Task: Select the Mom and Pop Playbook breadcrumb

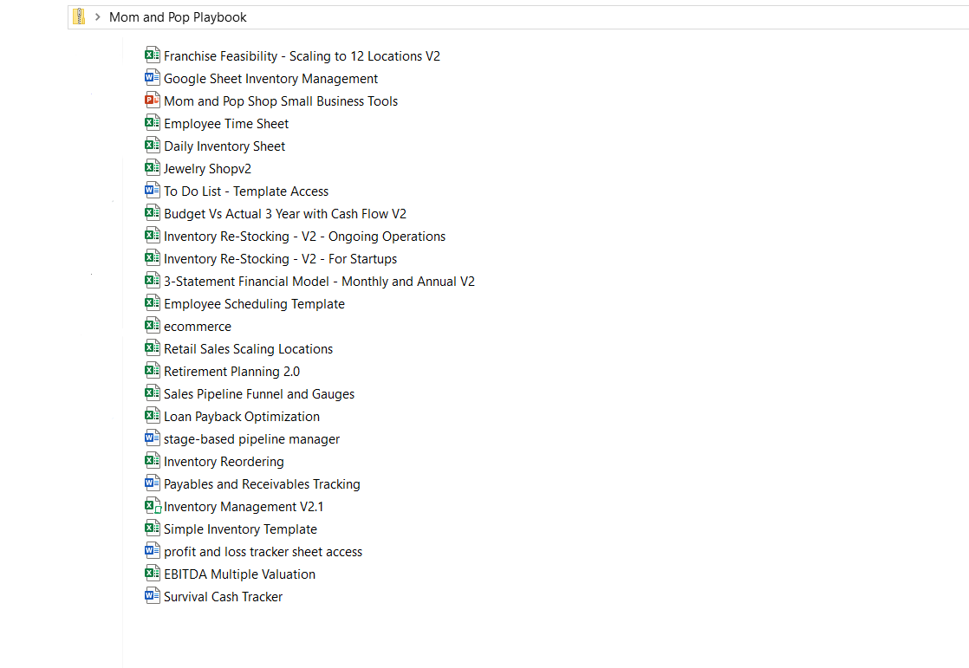Action: coord(178,17)
